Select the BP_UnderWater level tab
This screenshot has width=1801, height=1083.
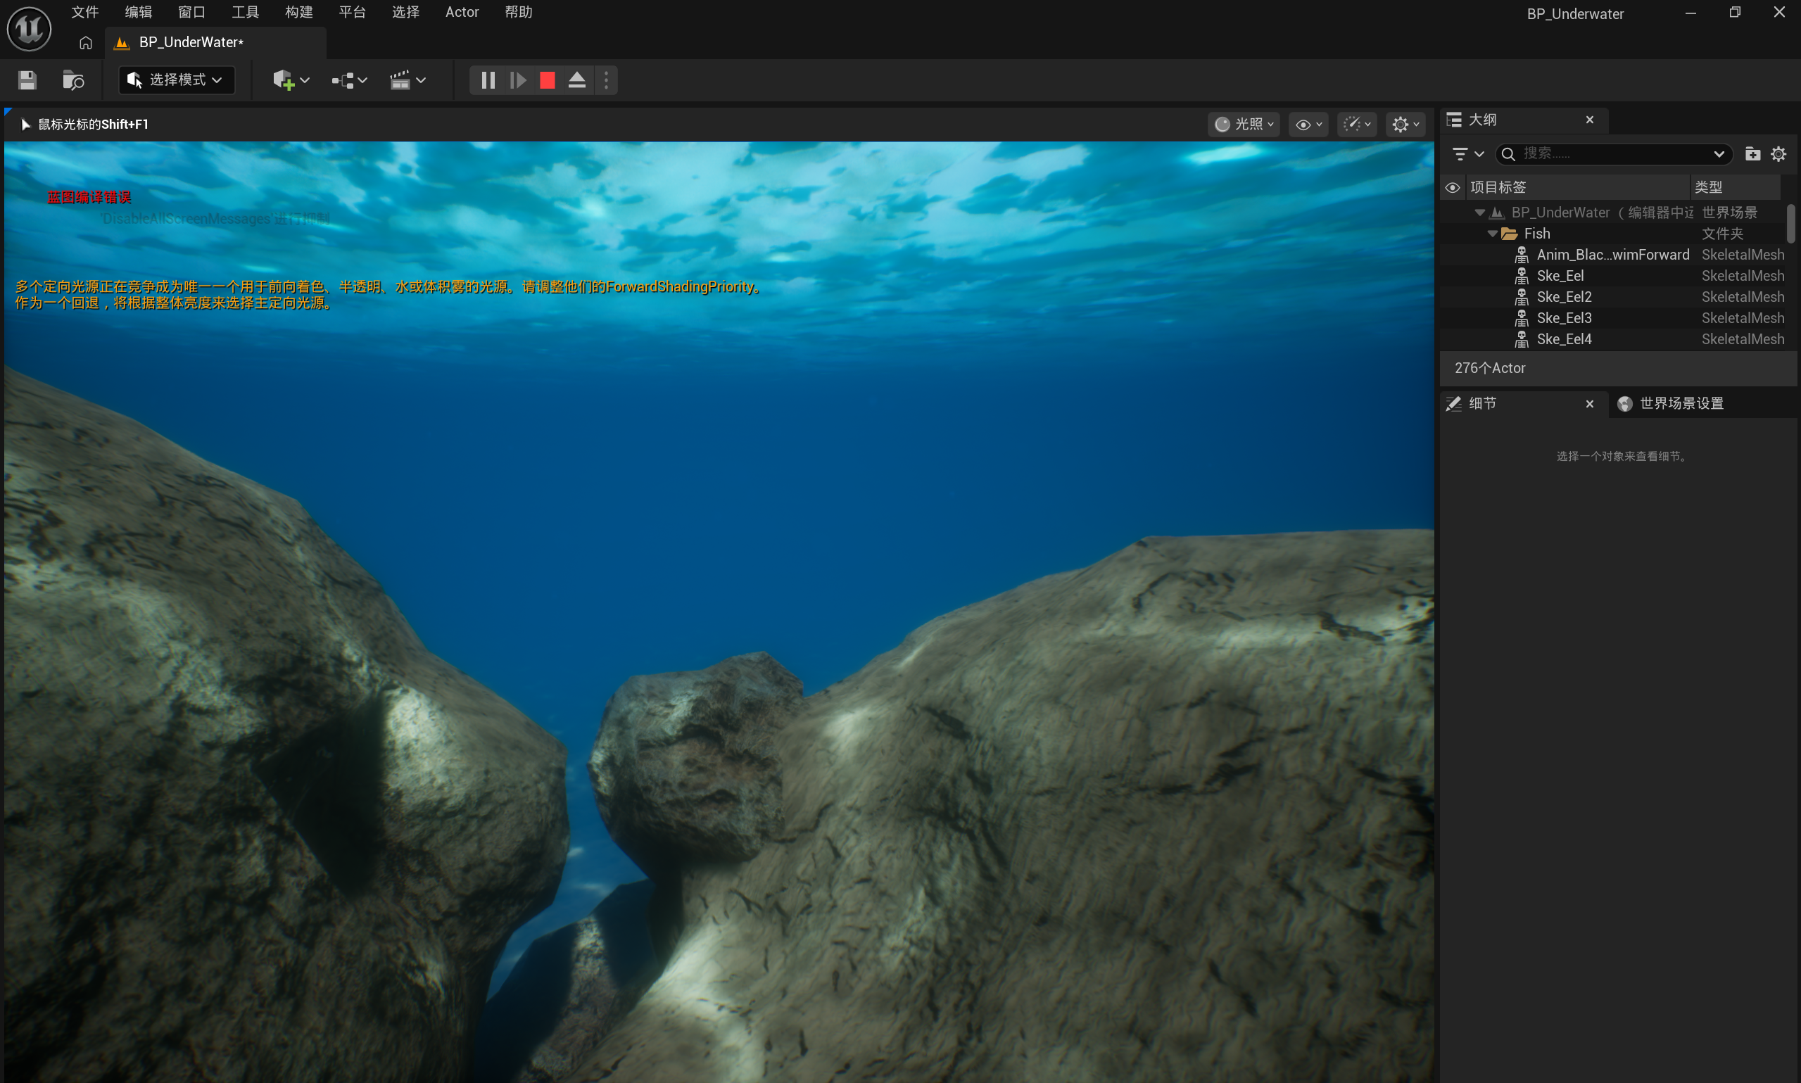[x=191, y=42]
